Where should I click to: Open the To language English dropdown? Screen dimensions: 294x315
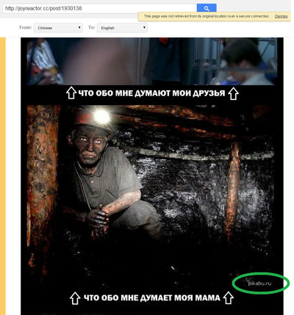[122, 28]
